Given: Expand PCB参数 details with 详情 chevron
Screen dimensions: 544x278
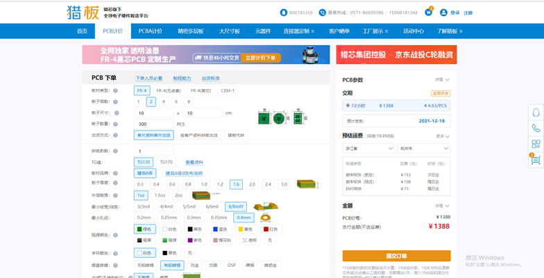Looking at the screenshot, I should pyautogui.click(x=442, y=80).
